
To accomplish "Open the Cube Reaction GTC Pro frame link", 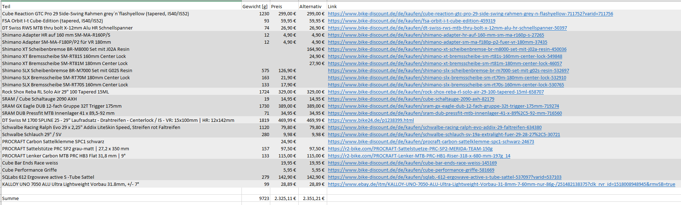I will coord(470,14).
